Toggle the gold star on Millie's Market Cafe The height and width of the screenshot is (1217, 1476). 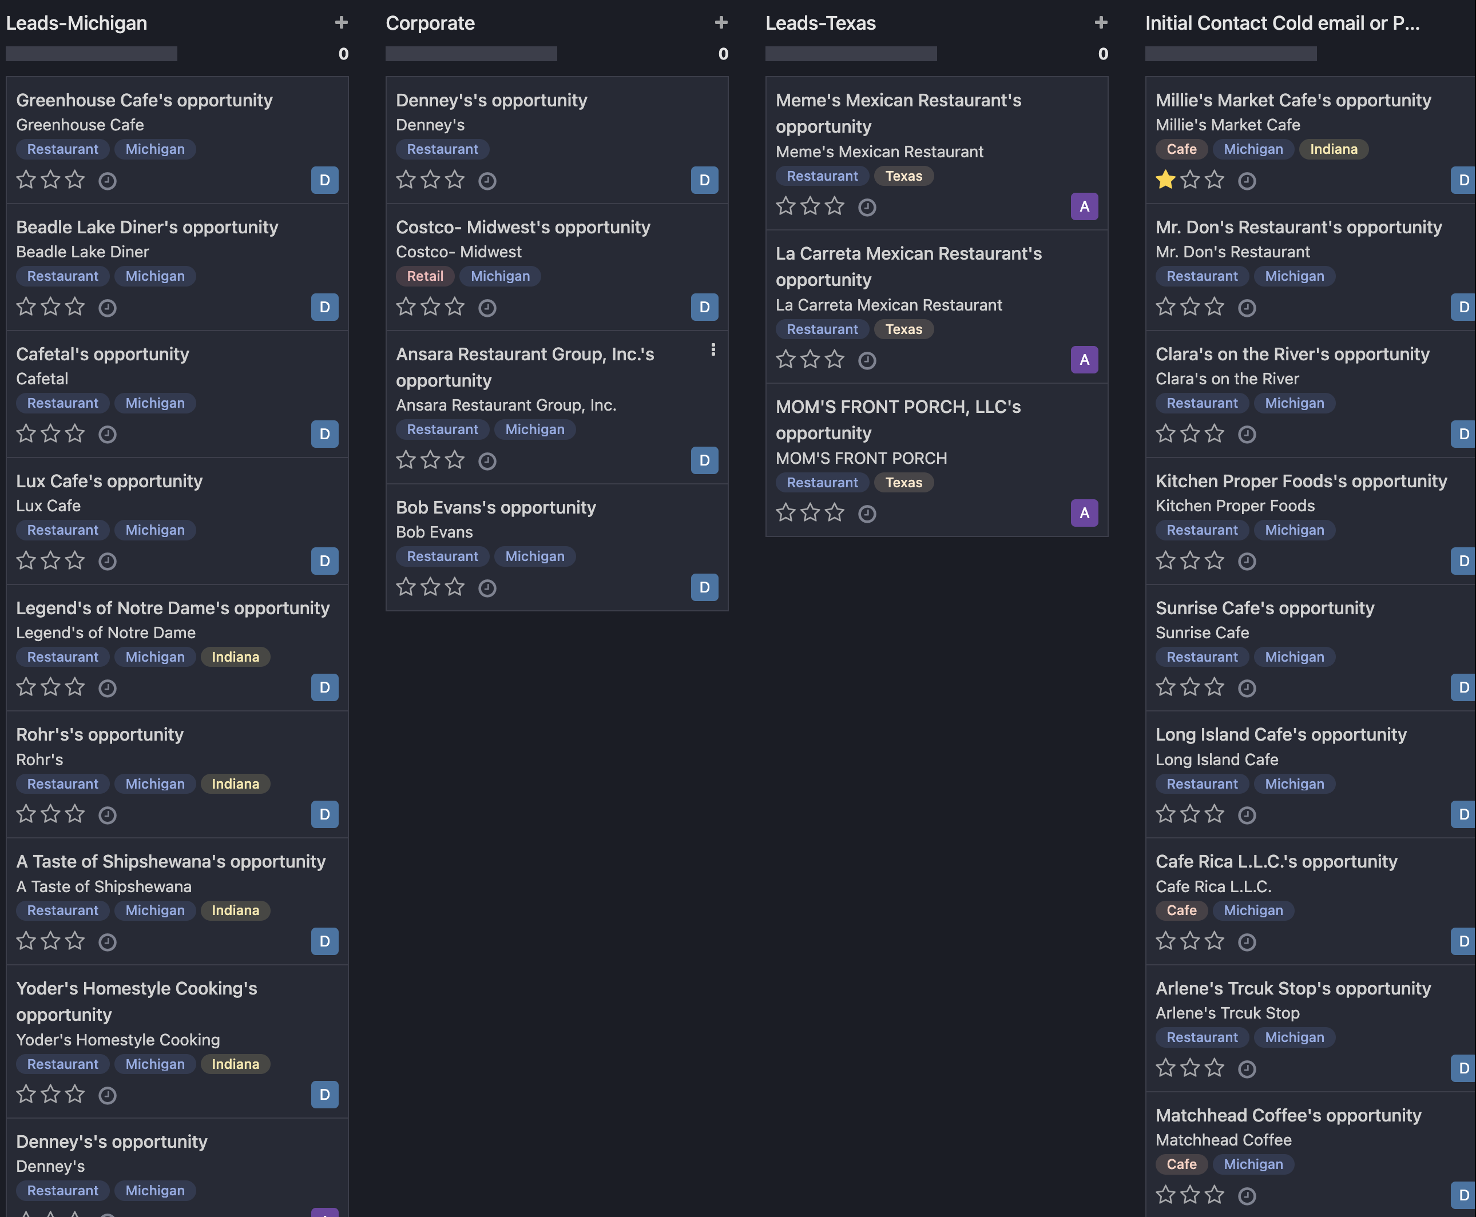point(1165,180)
